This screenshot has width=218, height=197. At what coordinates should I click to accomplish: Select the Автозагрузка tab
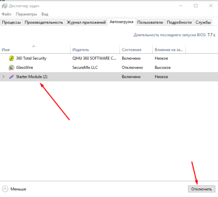click(121, 22)
